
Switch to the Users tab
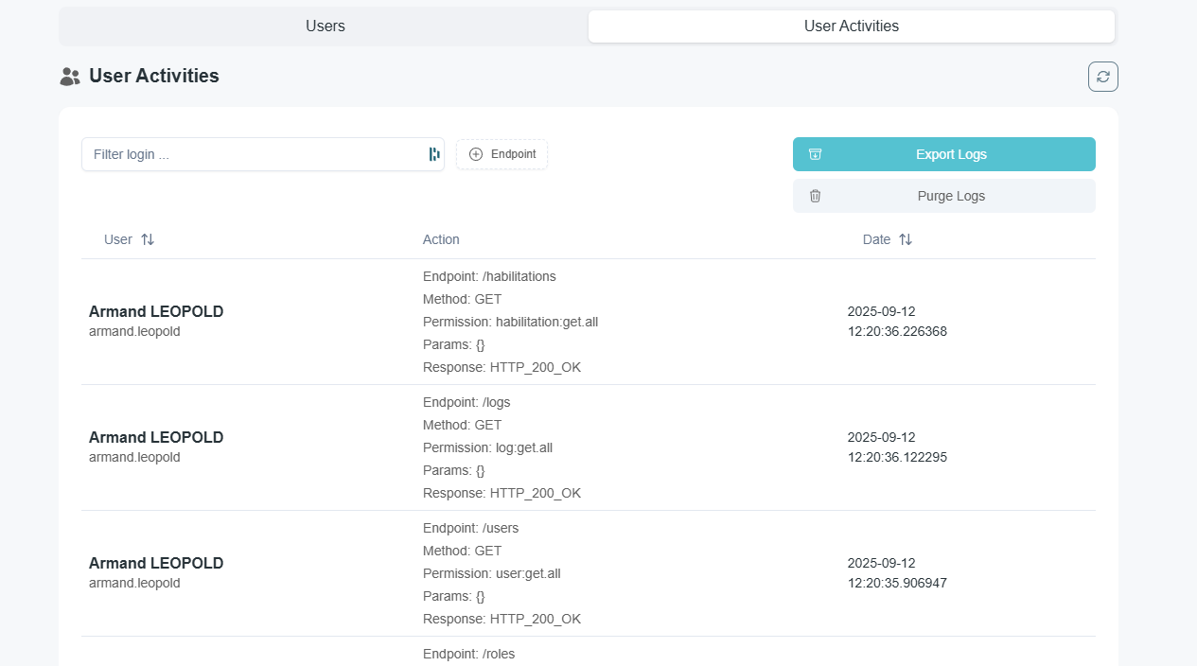[325, 26]
